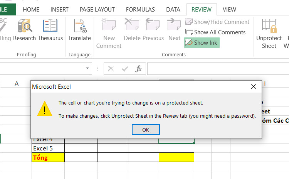Viewport: 289px width, 179px height.
Task: Switch to the DATA tab
Action: [x=173, y=9]
